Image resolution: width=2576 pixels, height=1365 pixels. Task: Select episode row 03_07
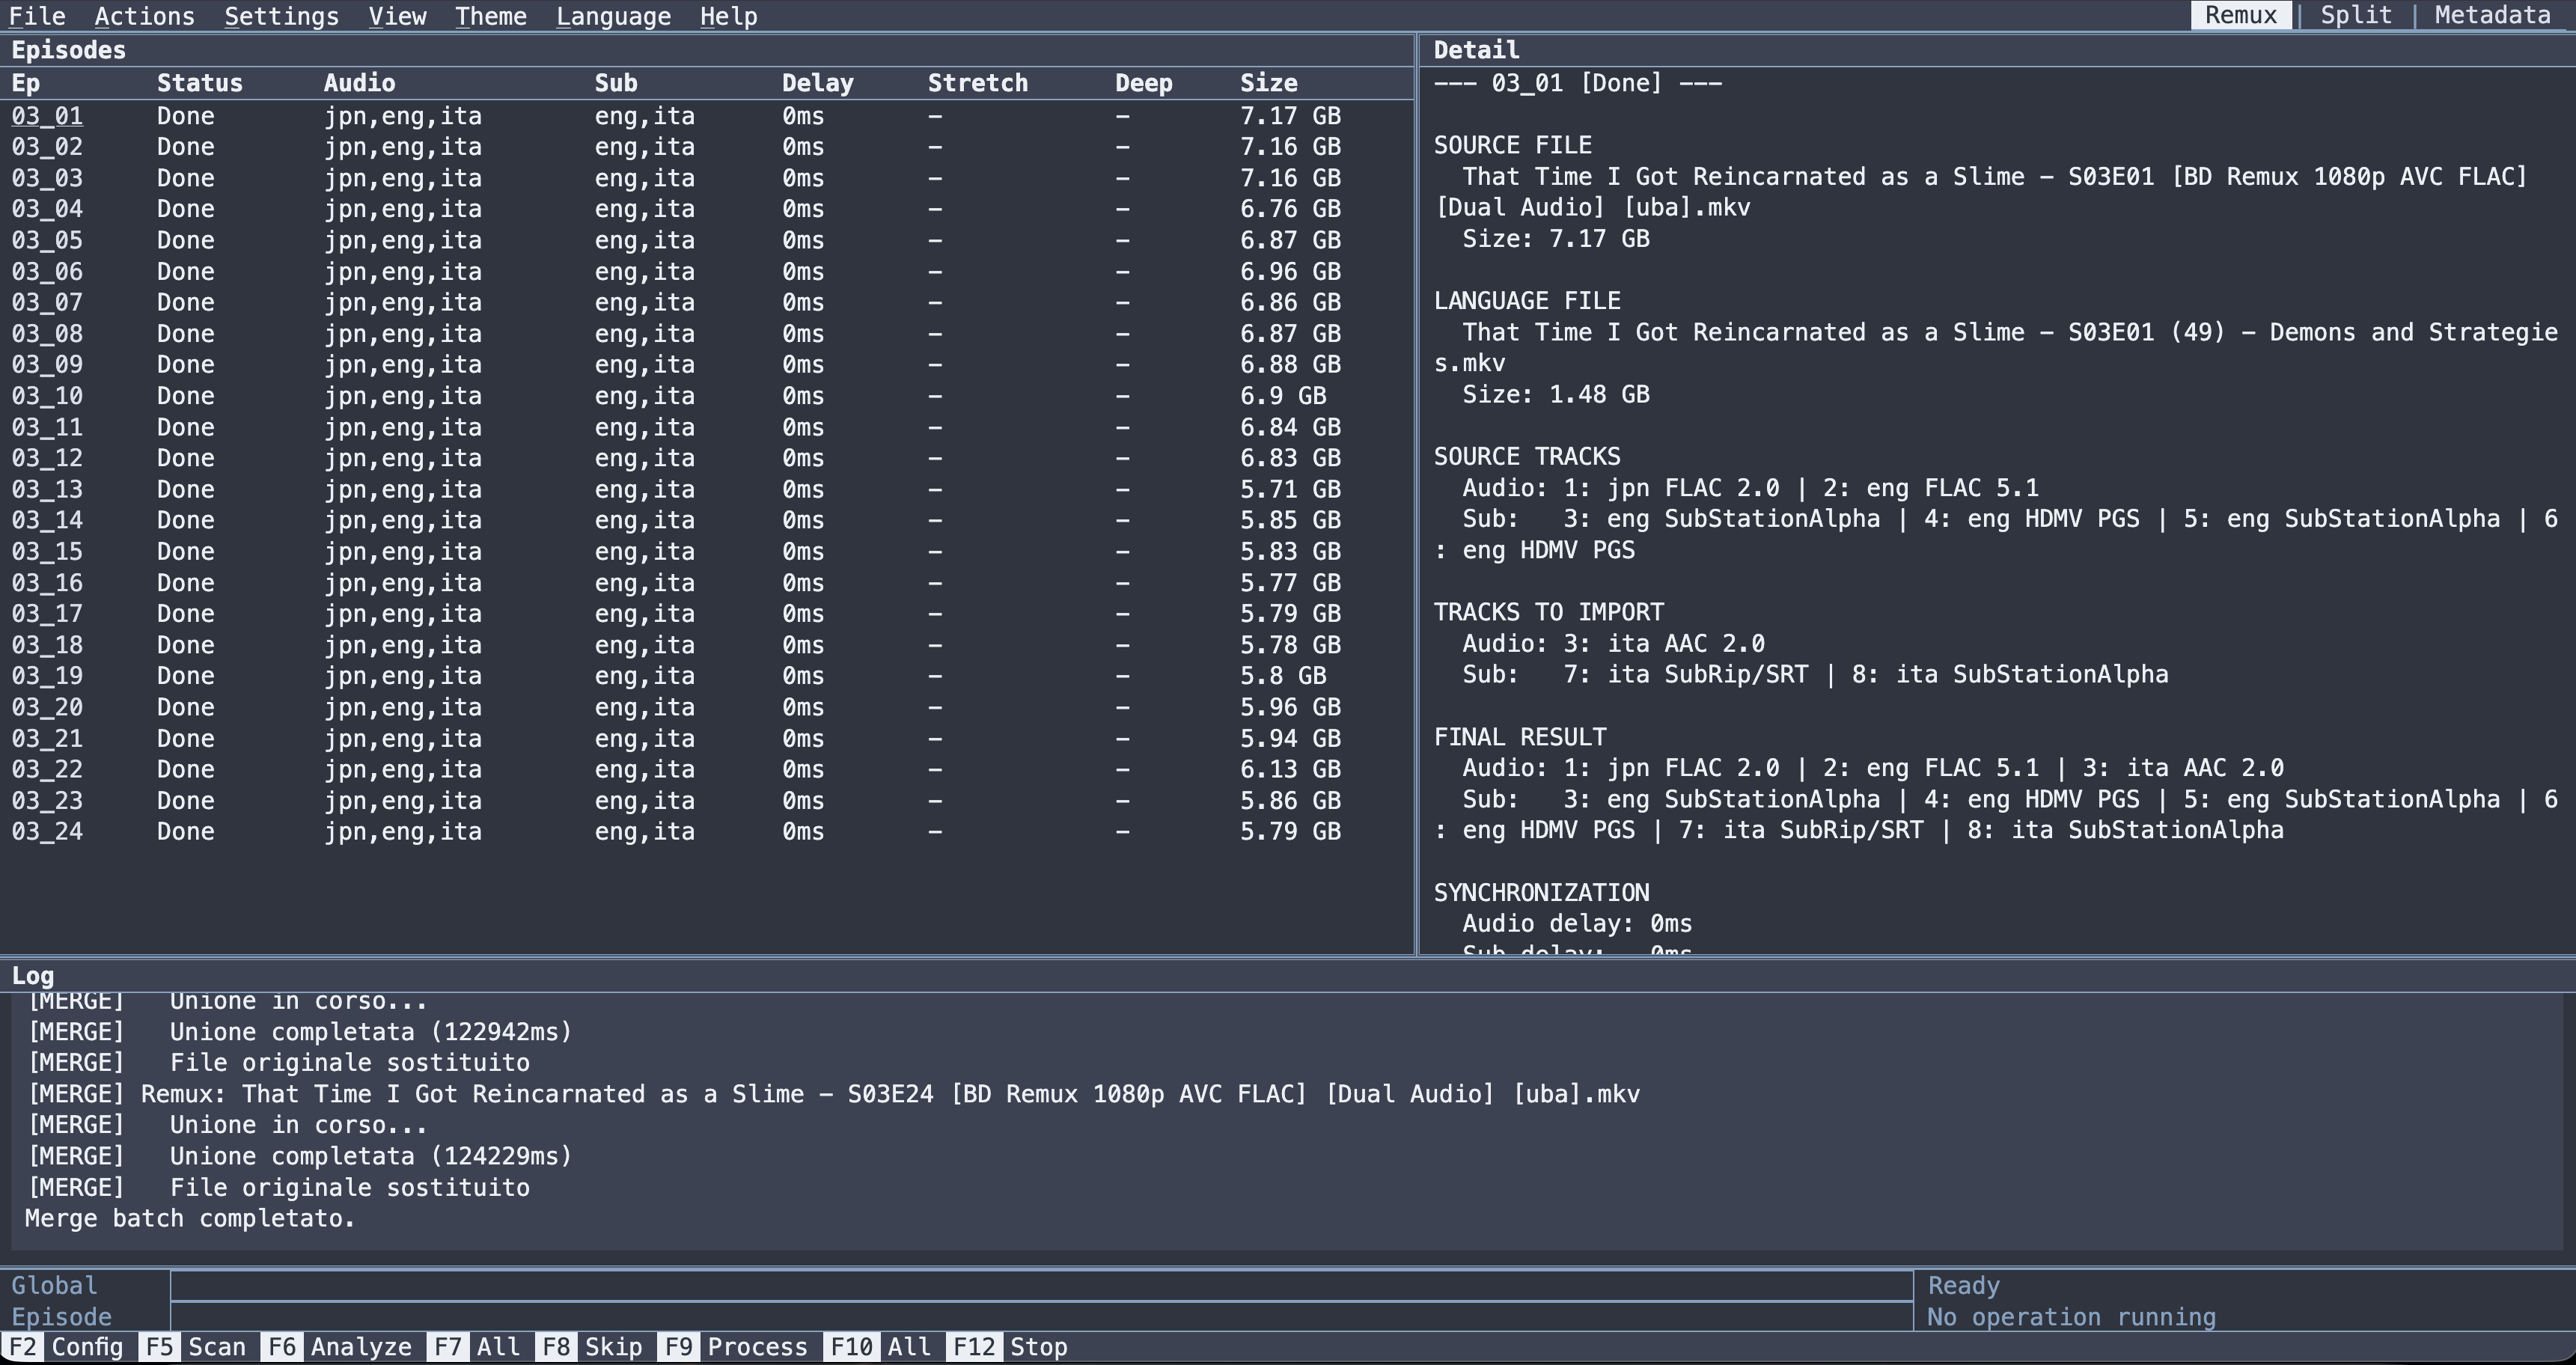[706, 303]
